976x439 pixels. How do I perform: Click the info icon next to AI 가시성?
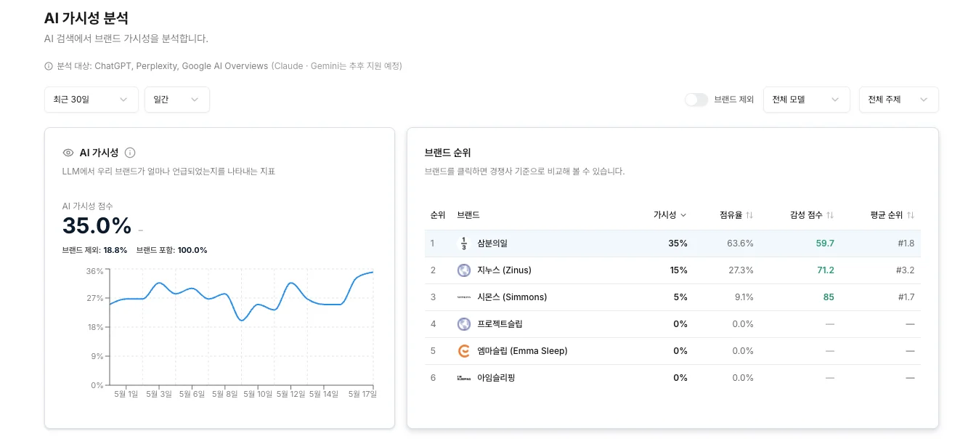click(x=130, y=153)
